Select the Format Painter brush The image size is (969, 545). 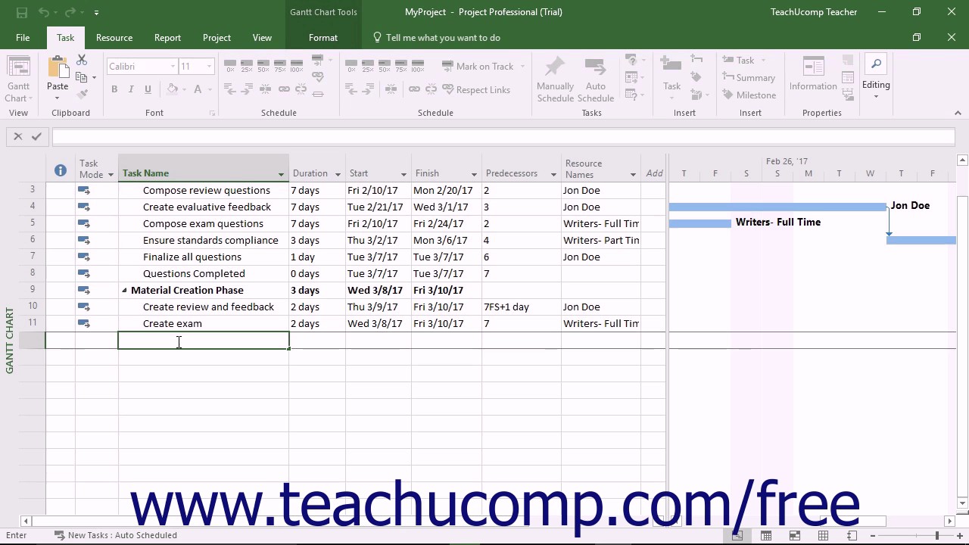[x=82, y=94]
